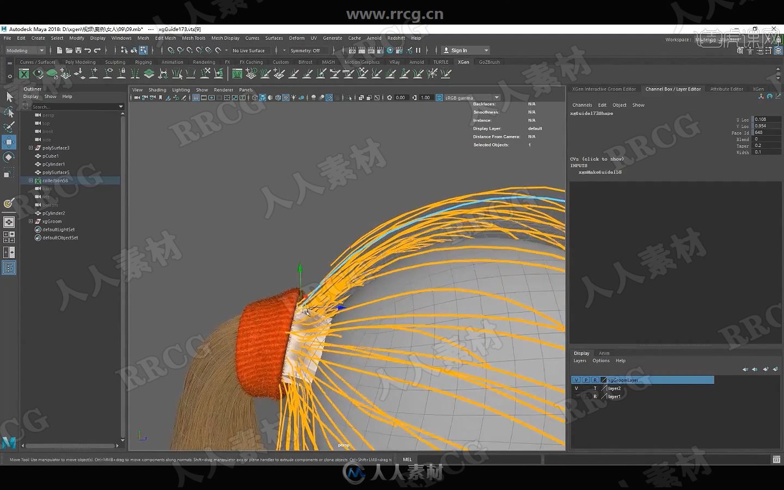784x490 pixels.
Task: Switch to the Scale tool
Action: pos(9,173)
